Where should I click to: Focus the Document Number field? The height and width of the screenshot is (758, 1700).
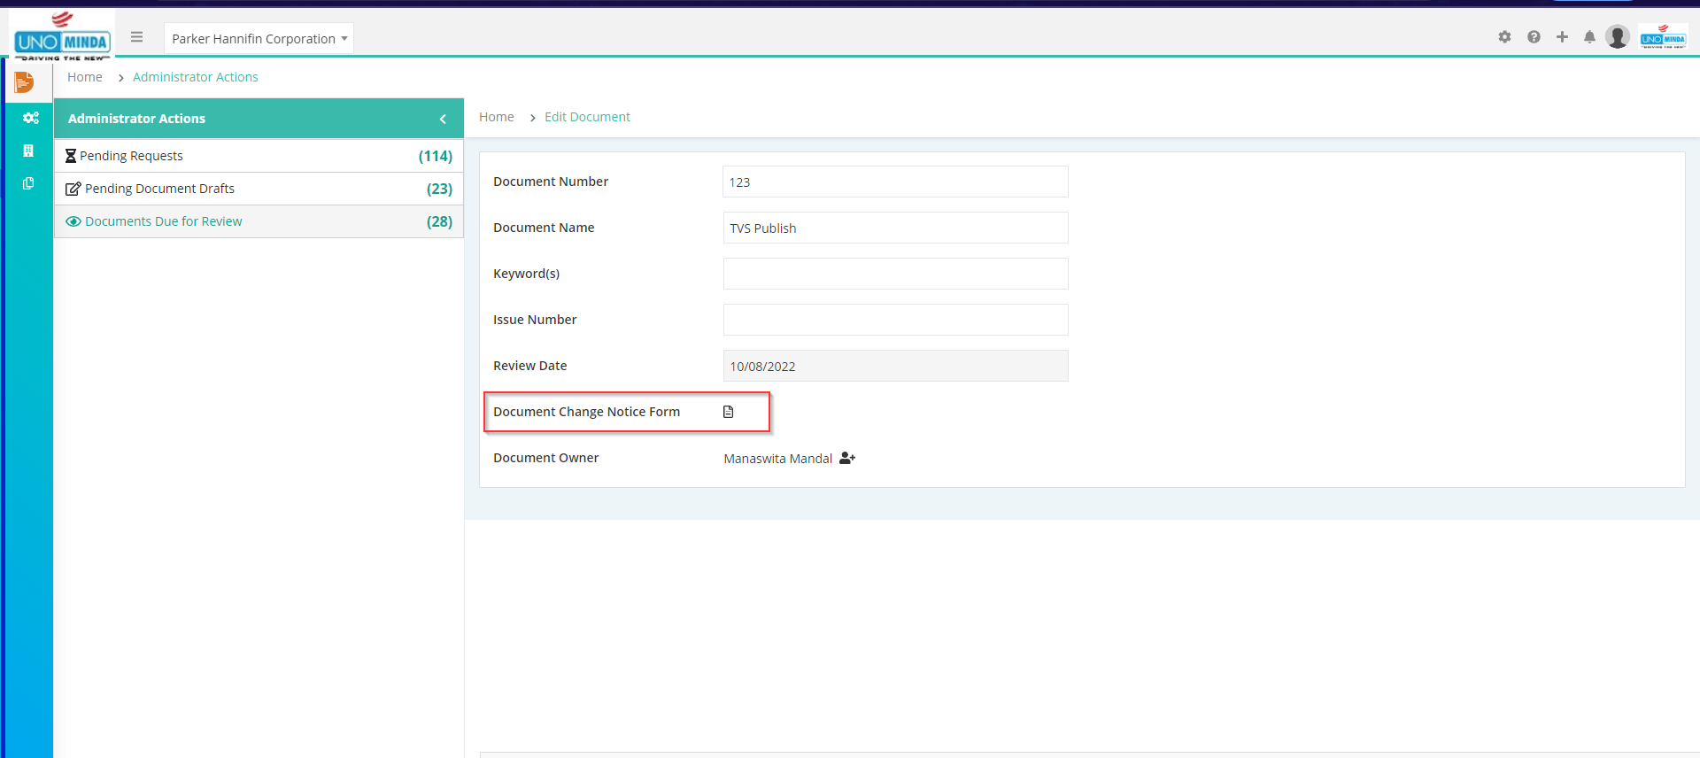[x=895, y=182]
